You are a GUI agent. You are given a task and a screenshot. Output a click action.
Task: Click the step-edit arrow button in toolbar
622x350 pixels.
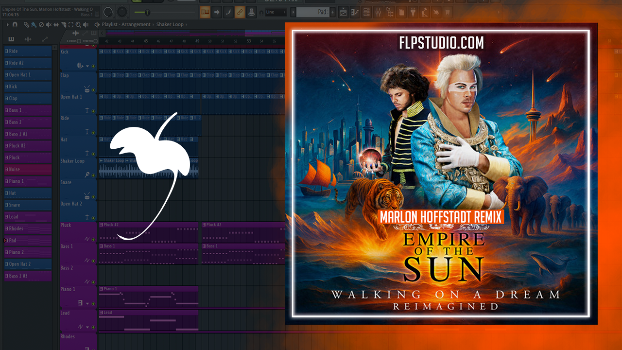[x=217, y=12]
